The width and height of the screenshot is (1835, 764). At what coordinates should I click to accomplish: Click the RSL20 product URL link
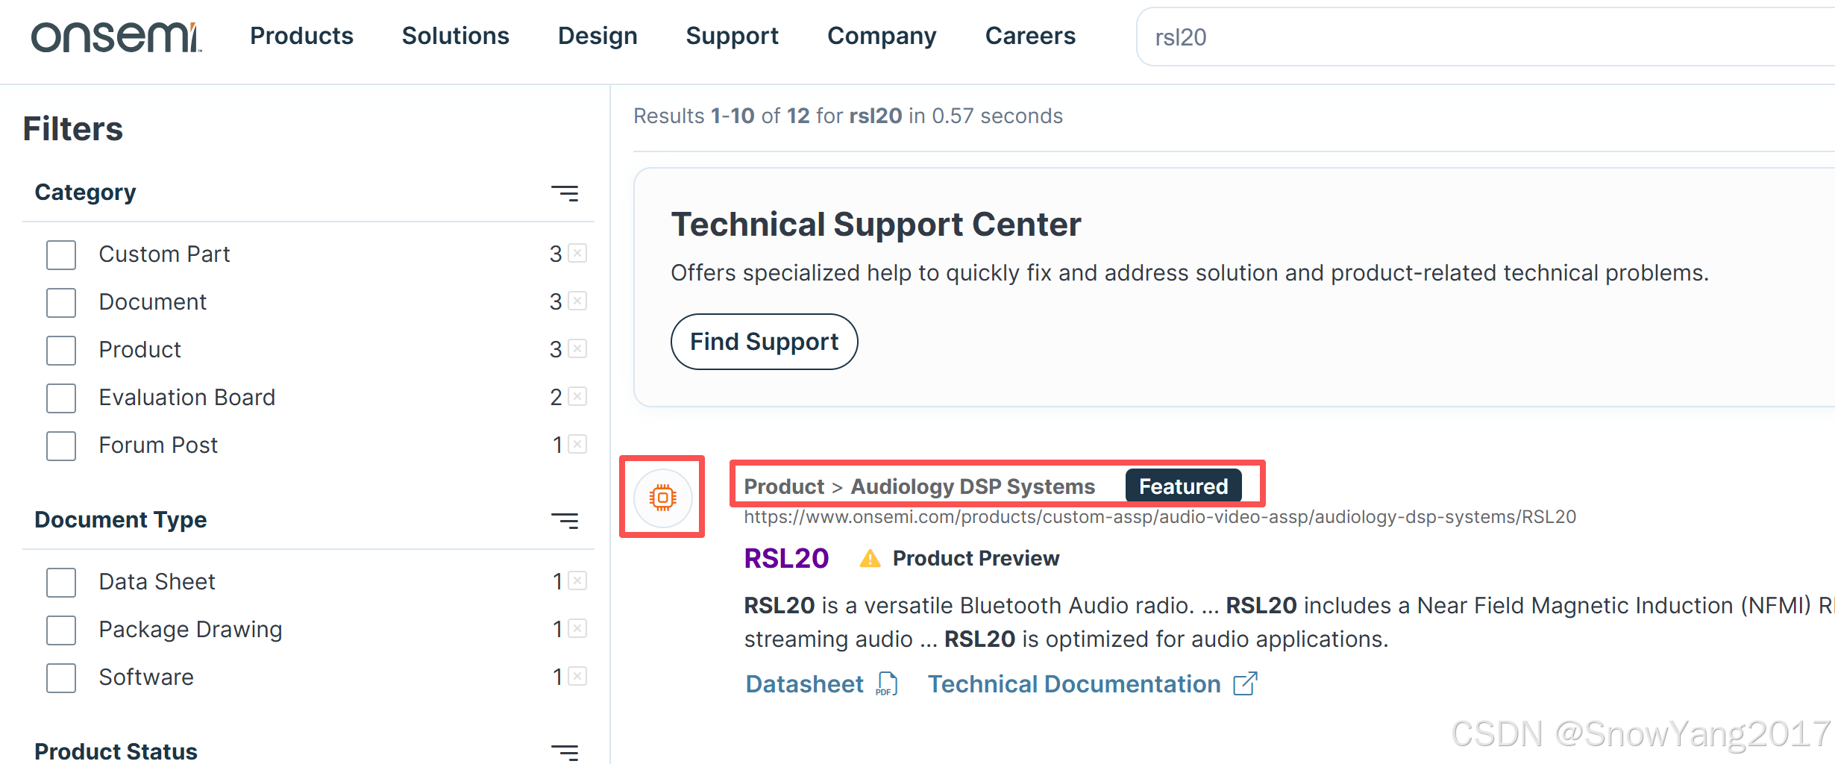click(1160, 517)
